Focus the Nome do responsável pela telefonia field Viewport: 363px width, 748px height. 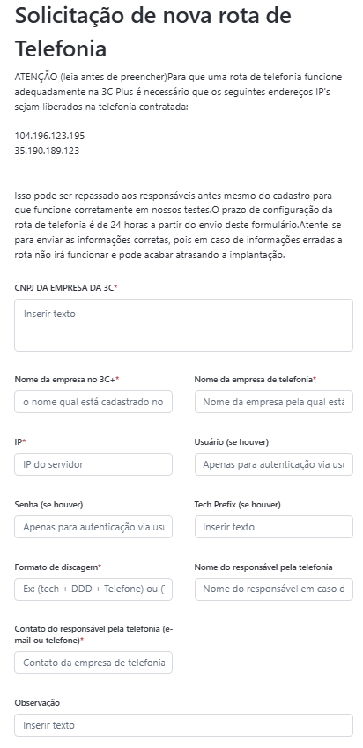click(x=274, y=589)
